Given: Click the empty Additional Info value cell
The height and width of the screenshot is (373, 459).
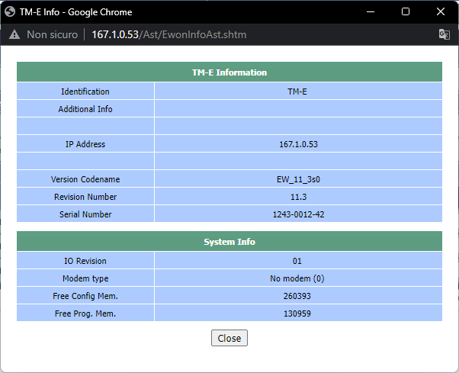Looking at the screenshot, I should click(298, 109).
